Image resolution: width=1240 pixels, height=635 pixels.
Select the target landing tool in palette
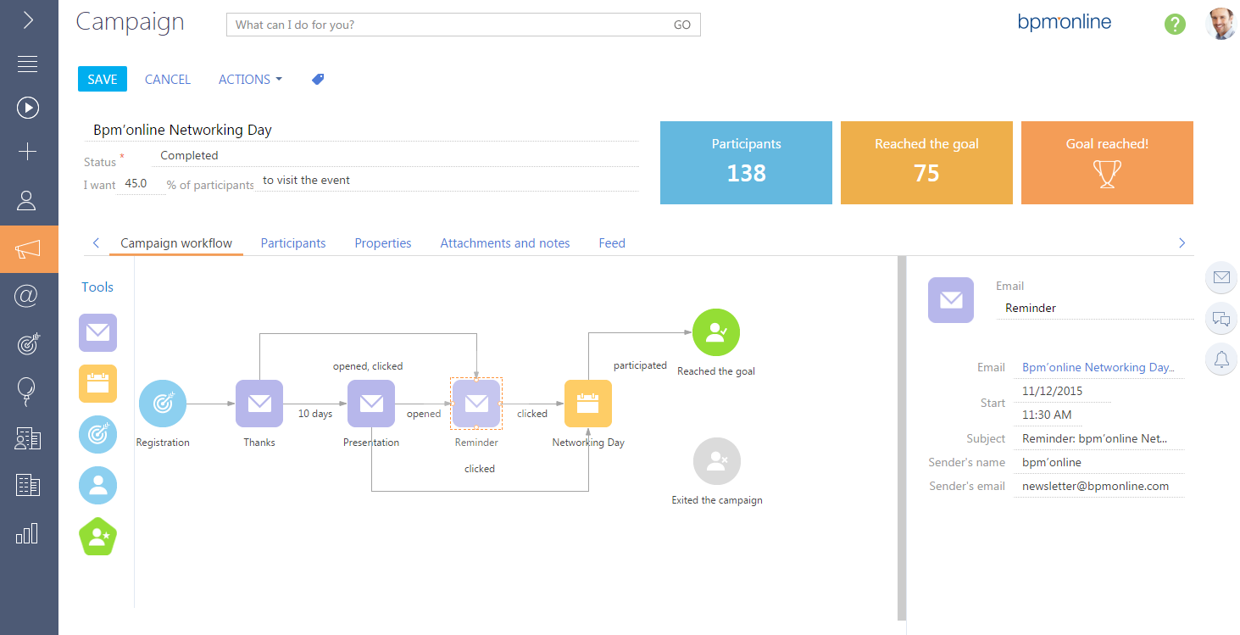tap(97, 435)
